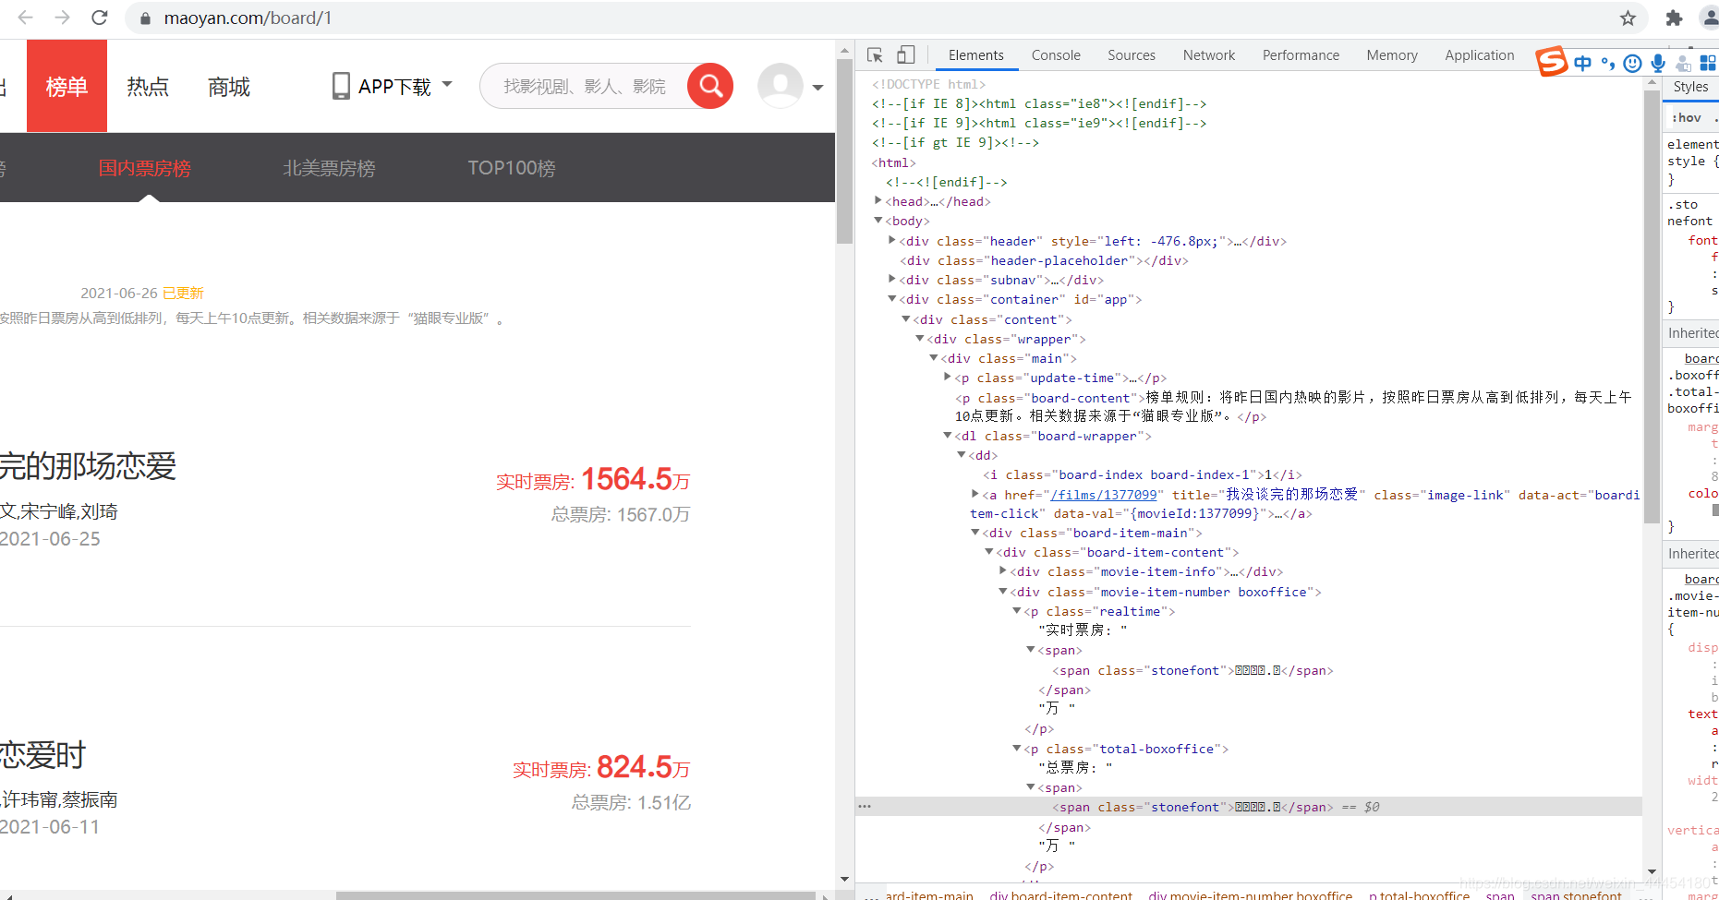Activate the inspect element picker icon
1719x900 pixels.
tap(875, 55)
